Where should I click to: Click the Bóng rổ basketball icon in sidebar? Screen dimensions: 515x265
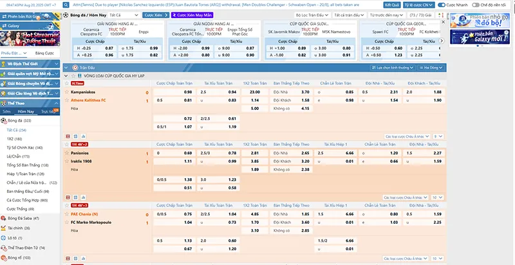coord(5,257)
